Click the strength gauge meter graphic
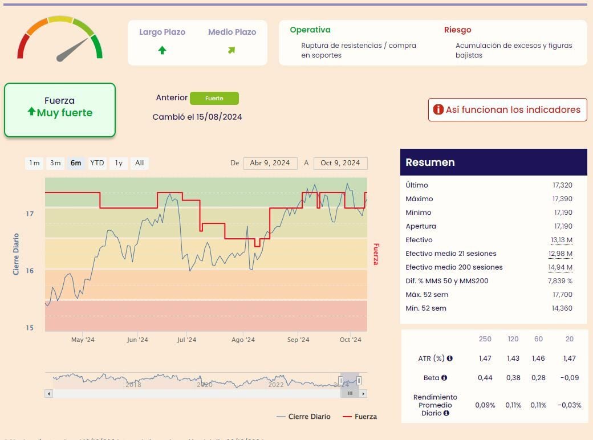The width and height of the screenshot is (593, 440). (60, 39)
